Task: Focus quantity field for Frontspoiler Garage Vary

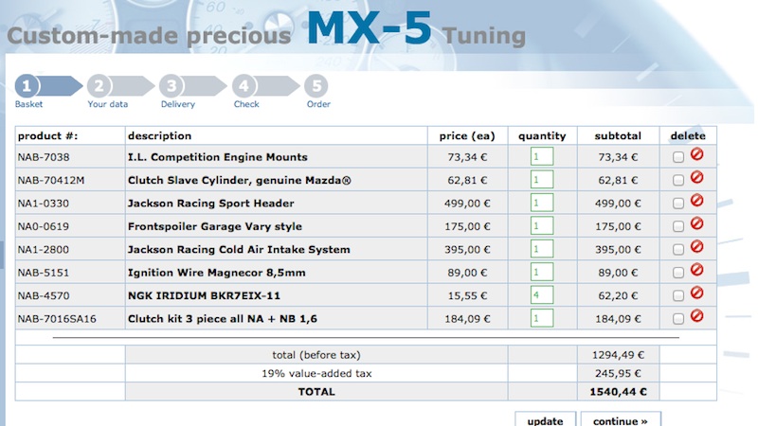Action: (x=542, y=226)
